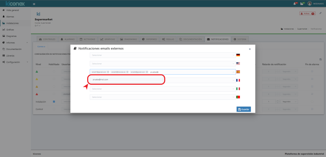Remove the email1@gmail.com tag

click(x=108, y=72)
